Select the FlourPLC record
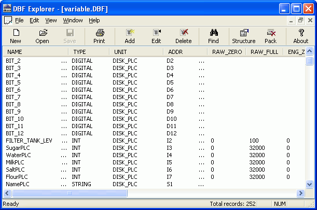The width and height of the screenshot is (317, 210). tap(17, 177)
